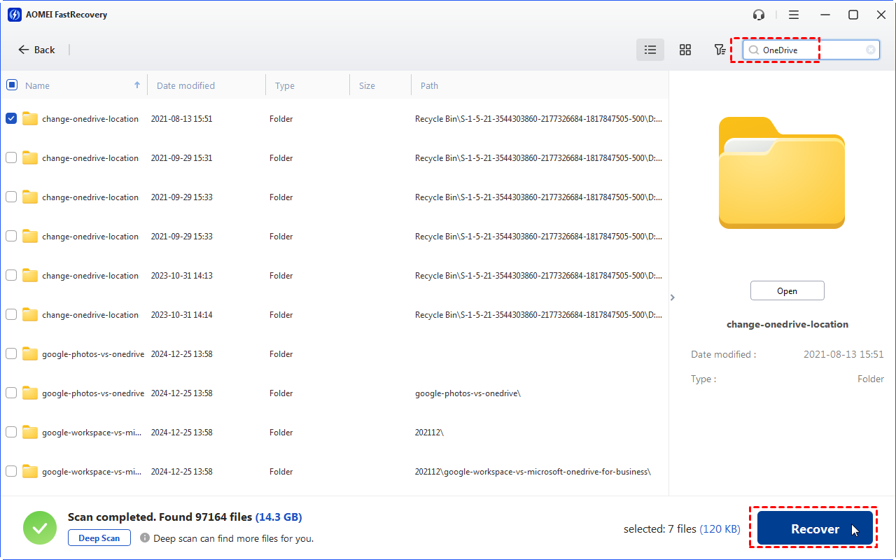Click the magnifier icon in the search box

click(752, 50)
